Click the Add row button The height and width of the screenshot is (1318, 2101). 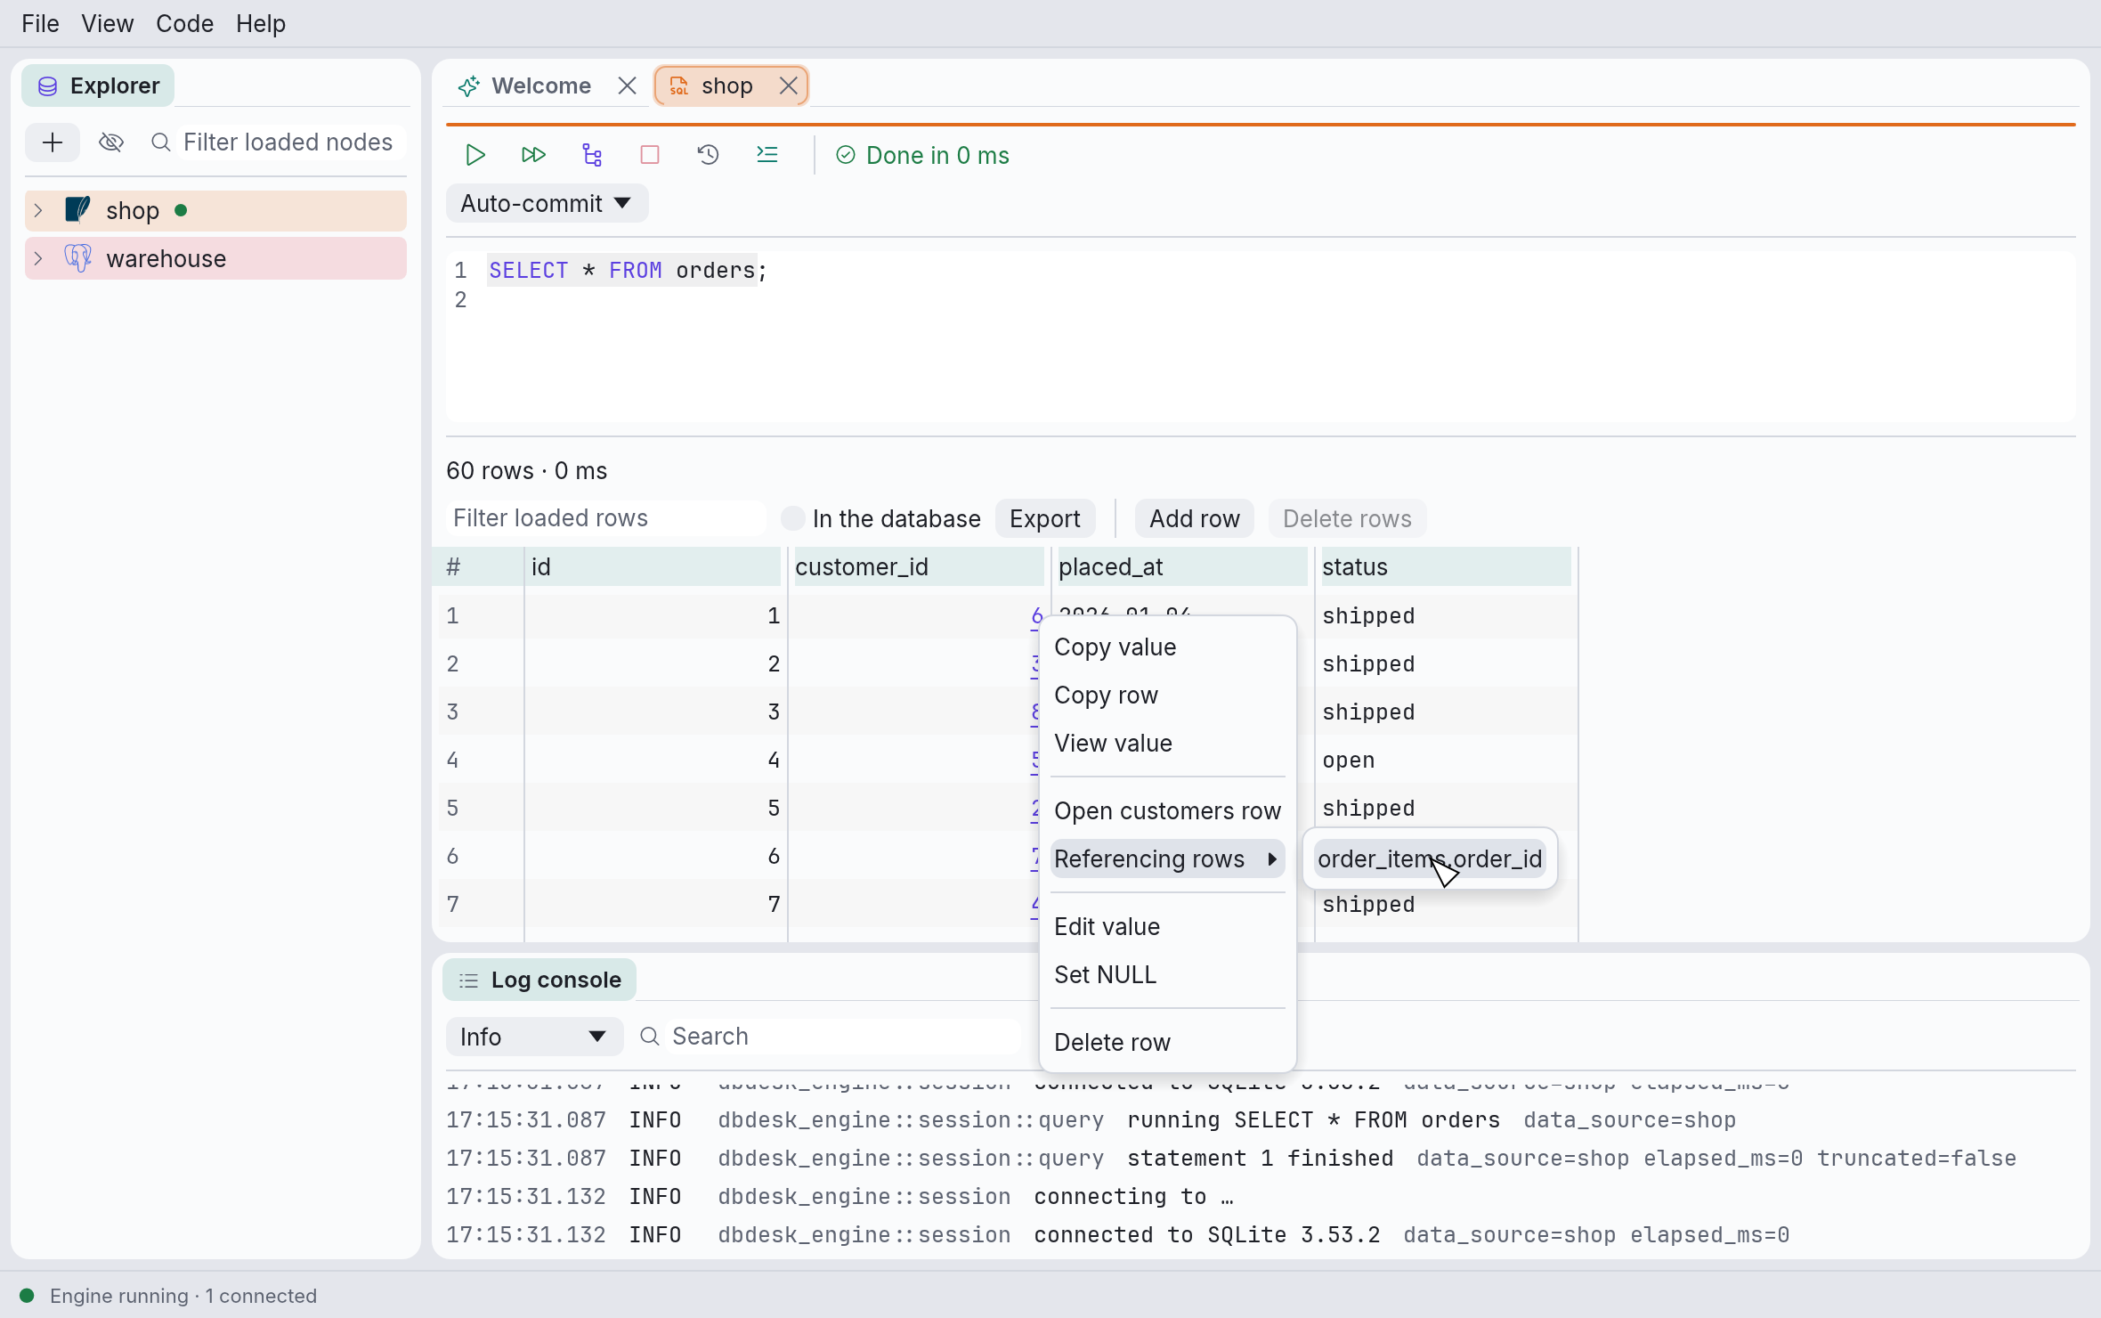pos(1194,518)
